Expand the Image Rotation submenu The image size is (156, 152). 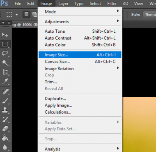tap(80, 69)
